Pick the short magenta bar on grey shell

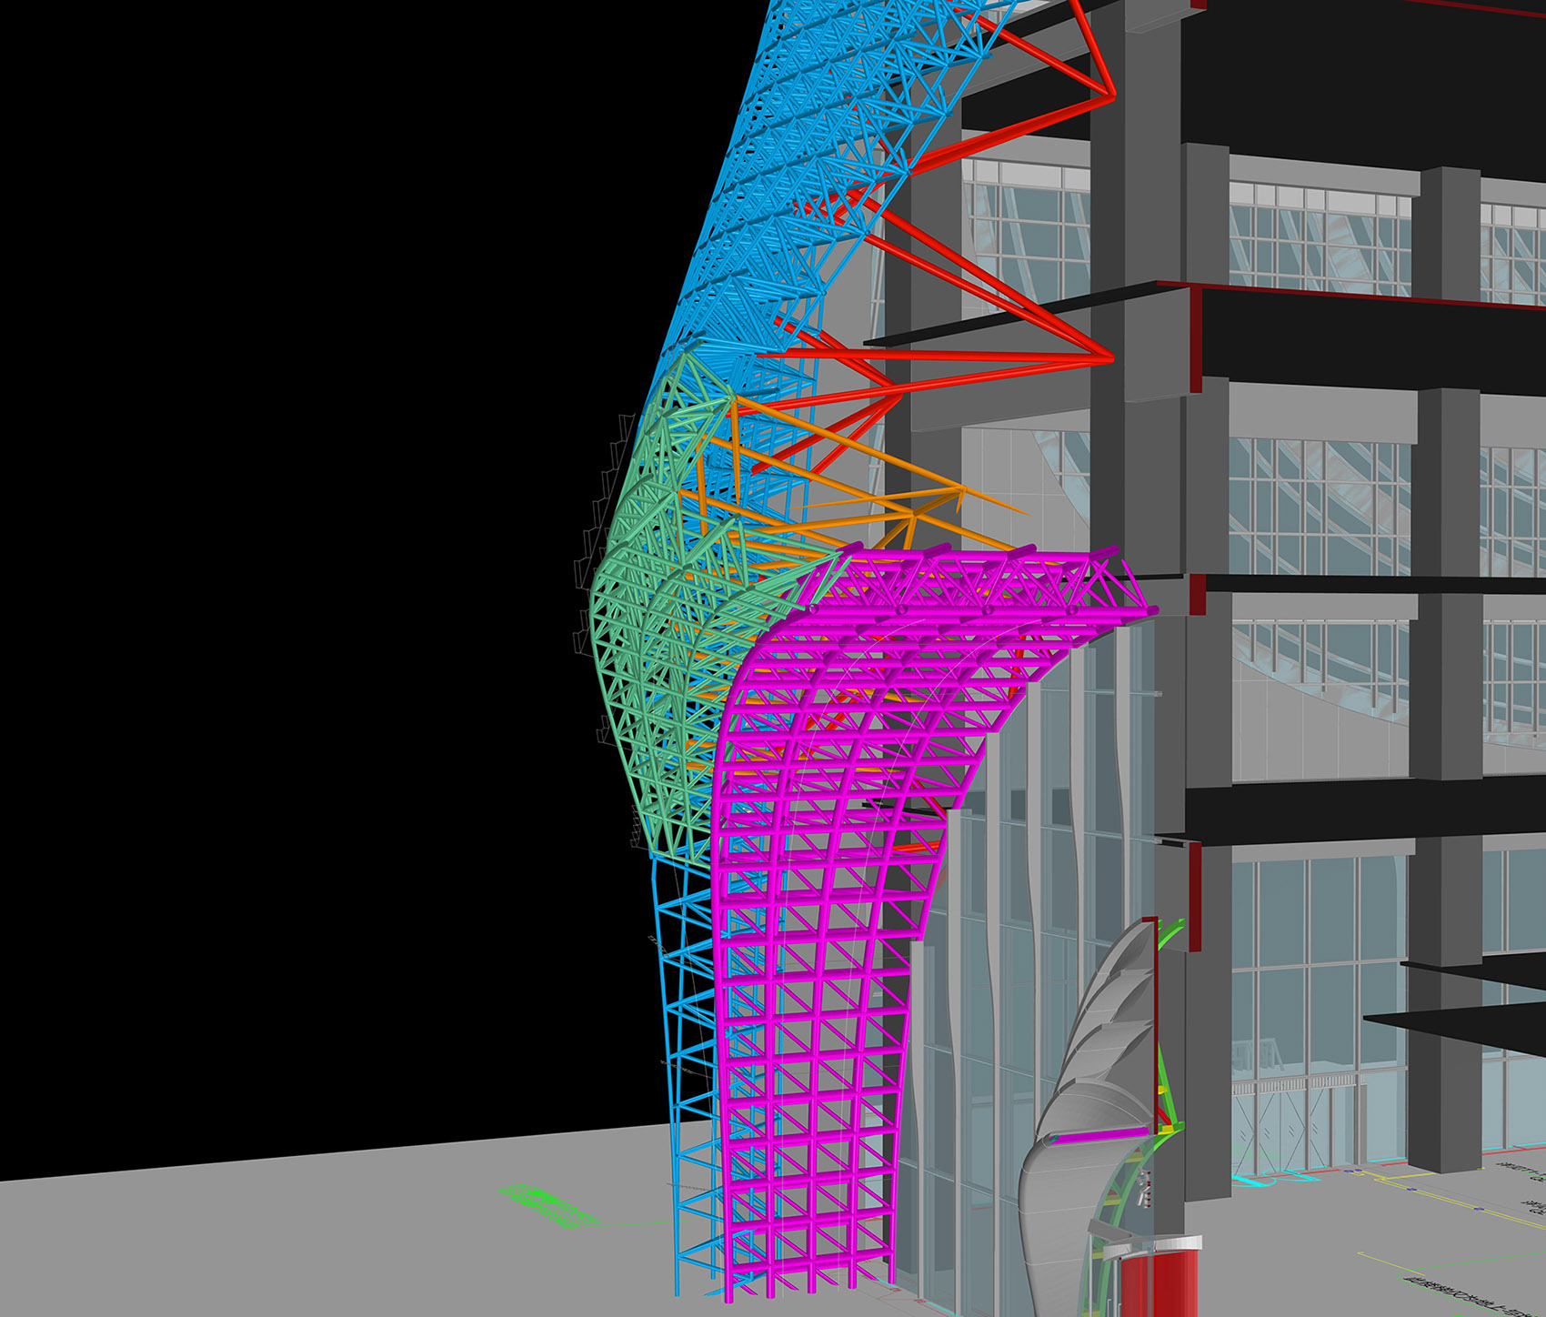[x=1099, y=1135]
